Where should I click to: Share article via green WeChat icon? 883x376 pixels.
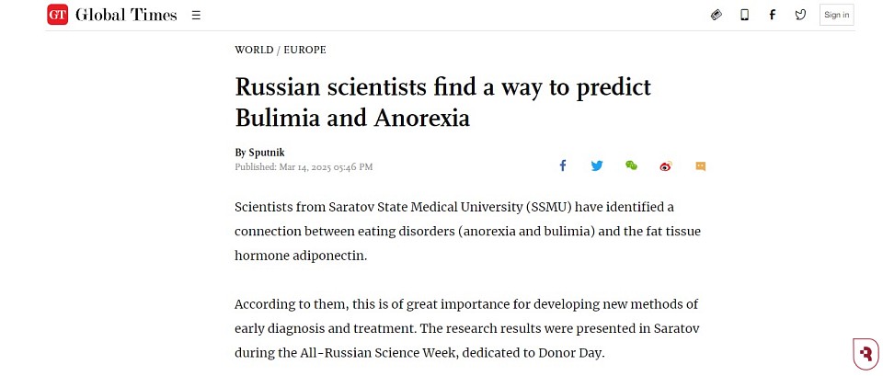pyautogui.click(x=631, y=165)
